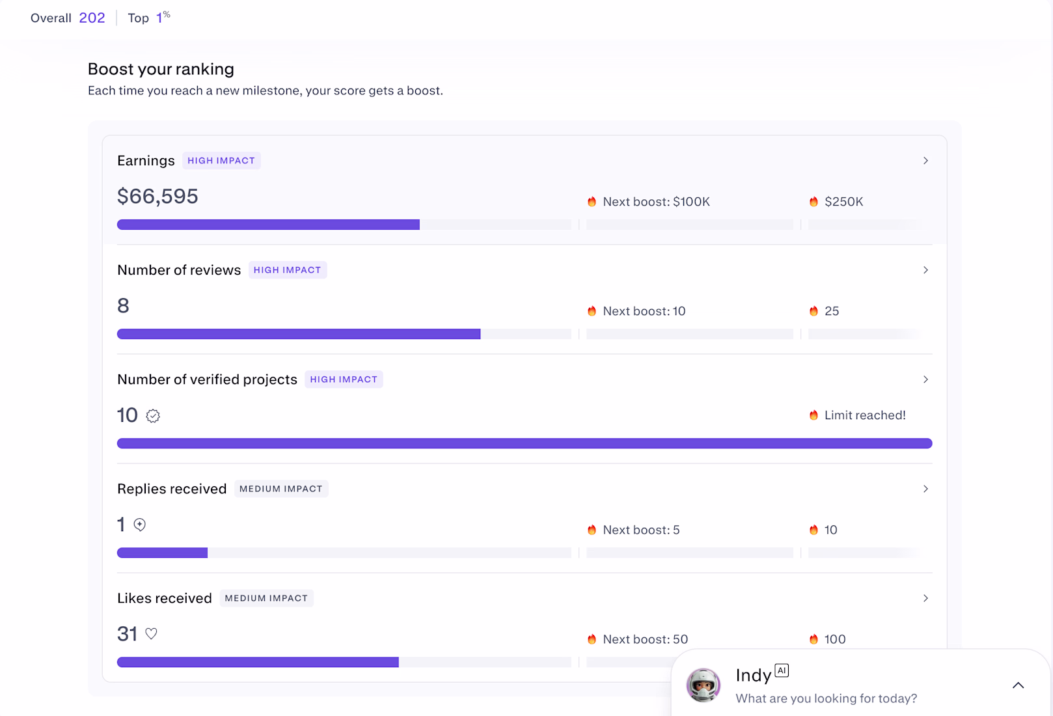Expand the Replies received row chevron
Viewport: 1053px width, 716px height.
point(925,489)
